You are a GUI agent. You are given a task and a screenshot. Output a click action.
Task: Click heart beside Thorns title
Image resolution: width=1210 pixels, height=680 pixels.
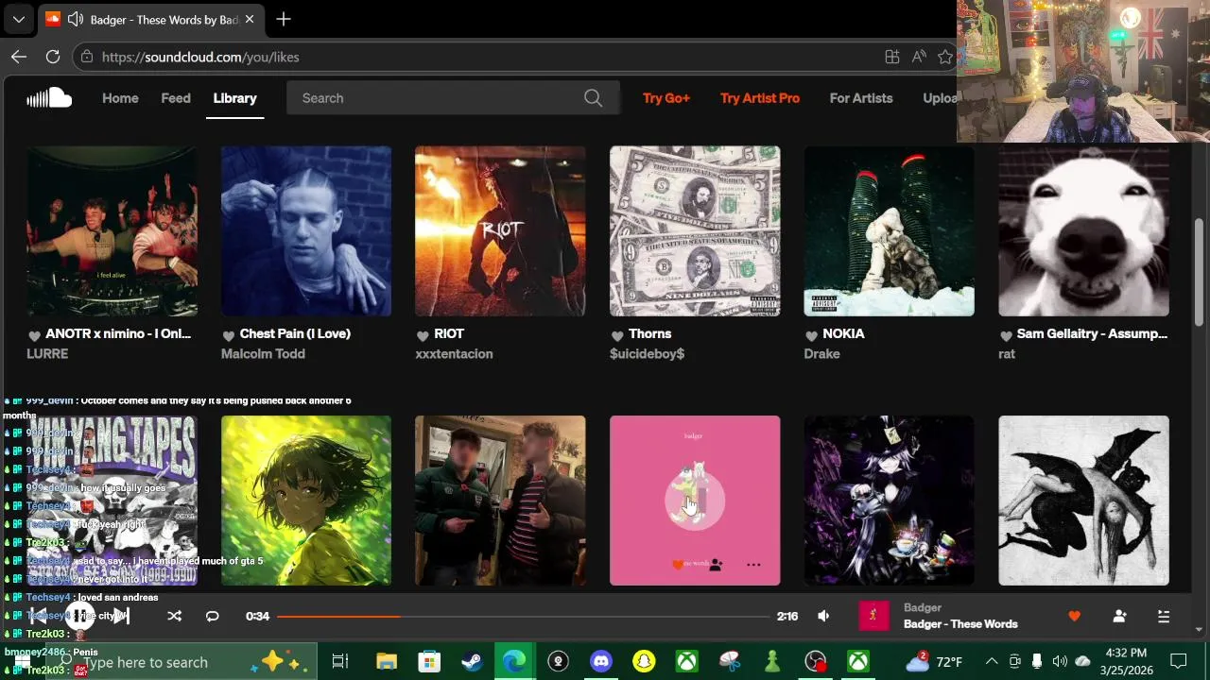(x=617, y=335)
